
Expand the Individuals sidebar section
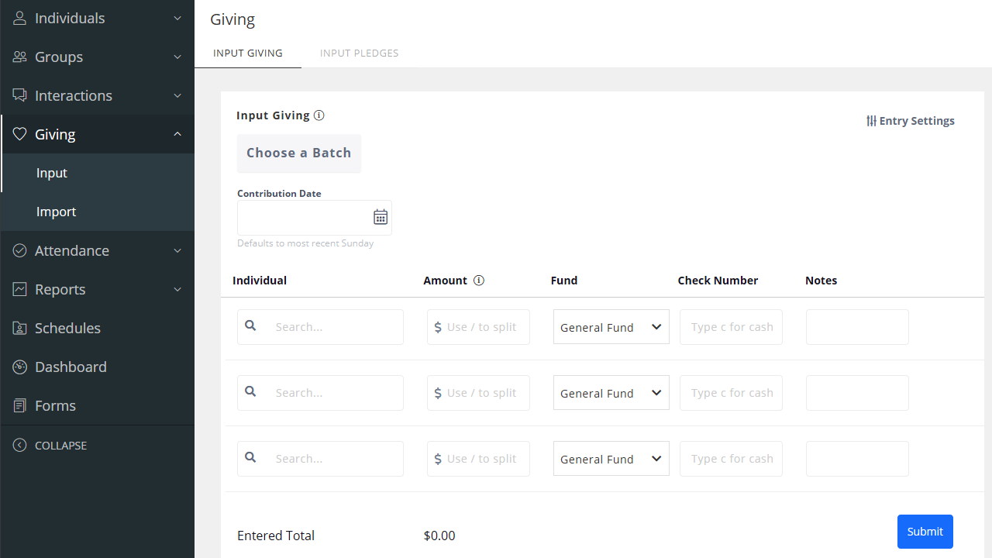click(177, 17)
